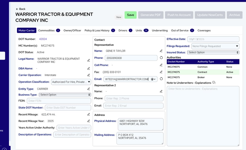Image resolution: width=246 pixels, height=150 pixels.
Task: Go to Units tab
Action: click(x=142, y=30)
